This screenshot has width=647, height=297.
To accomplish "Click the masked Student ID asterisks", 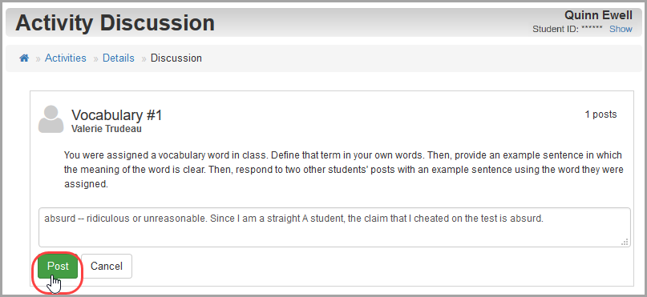I will [592, 29].
